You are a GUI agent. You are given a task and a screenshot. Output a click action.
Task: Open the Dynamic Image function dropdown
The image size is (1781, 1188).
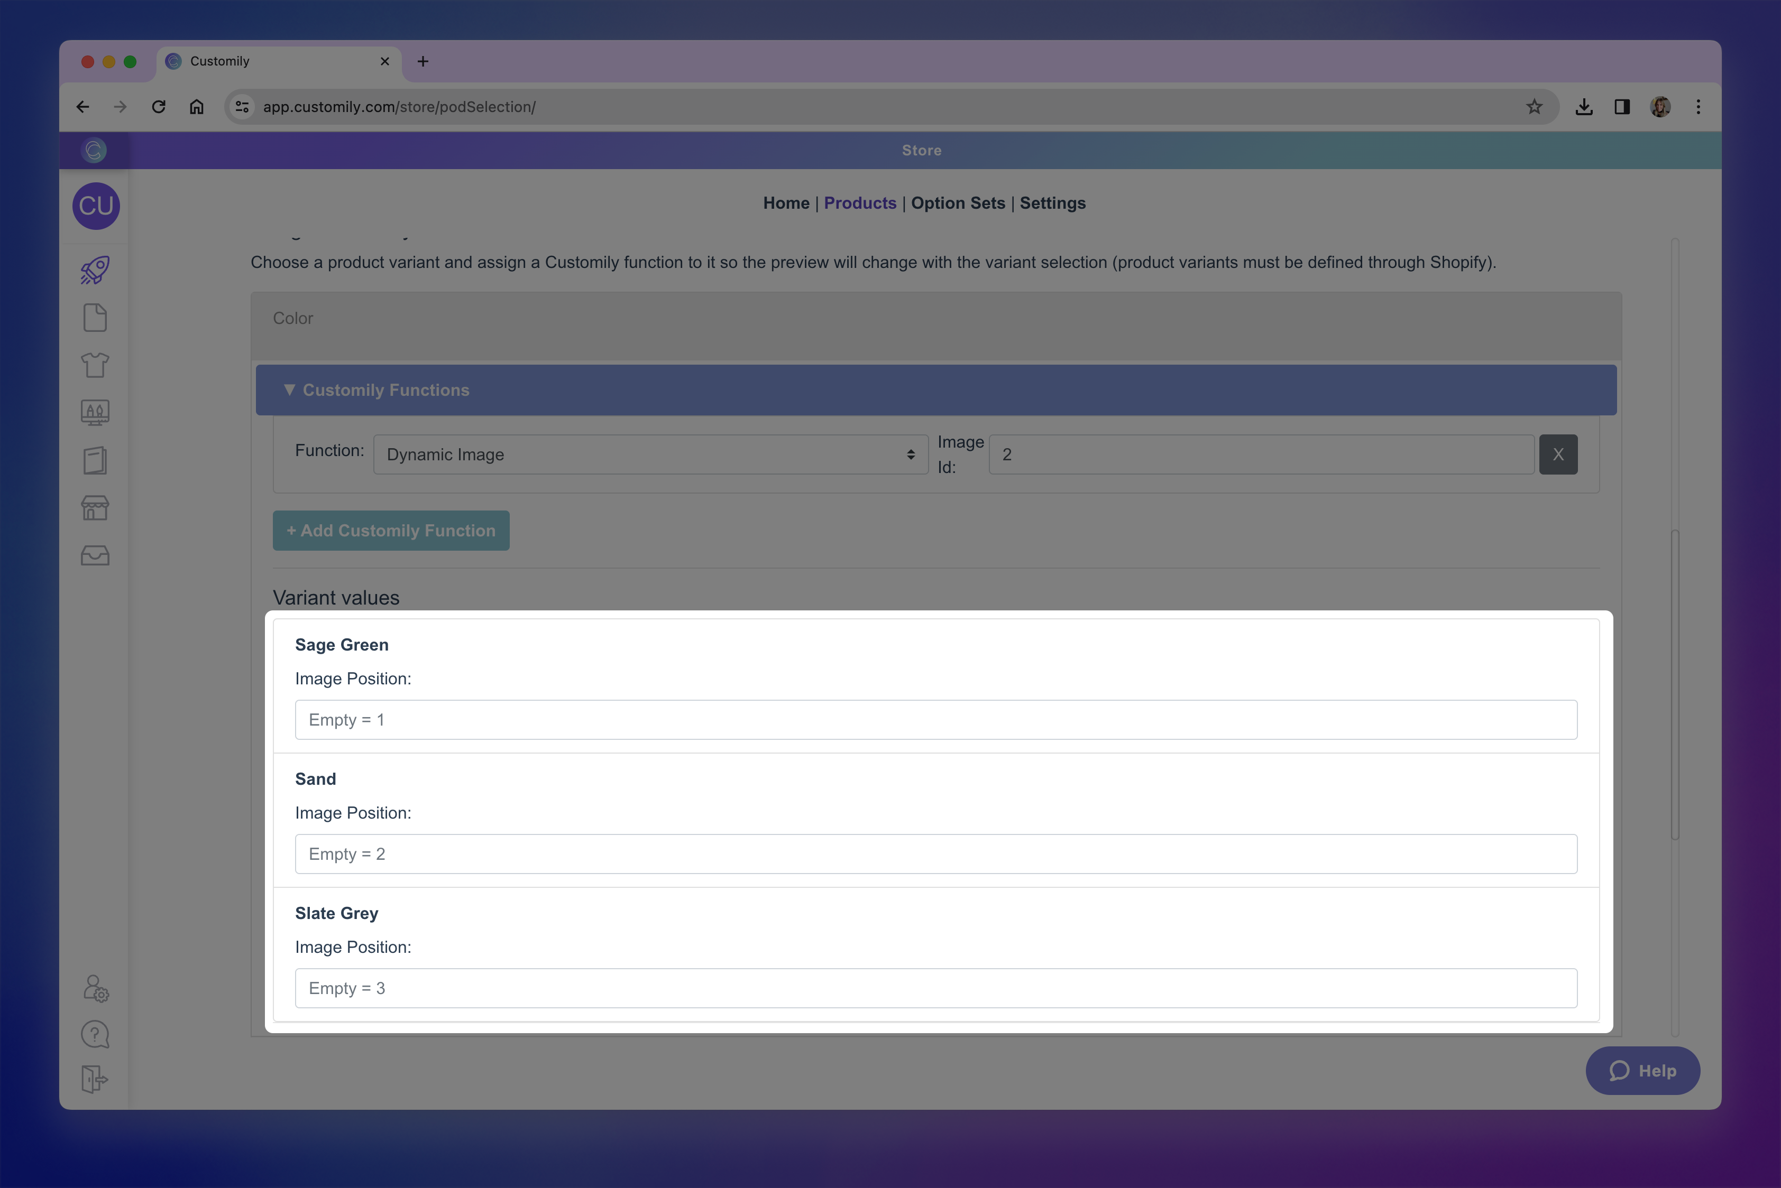point(650,454)
